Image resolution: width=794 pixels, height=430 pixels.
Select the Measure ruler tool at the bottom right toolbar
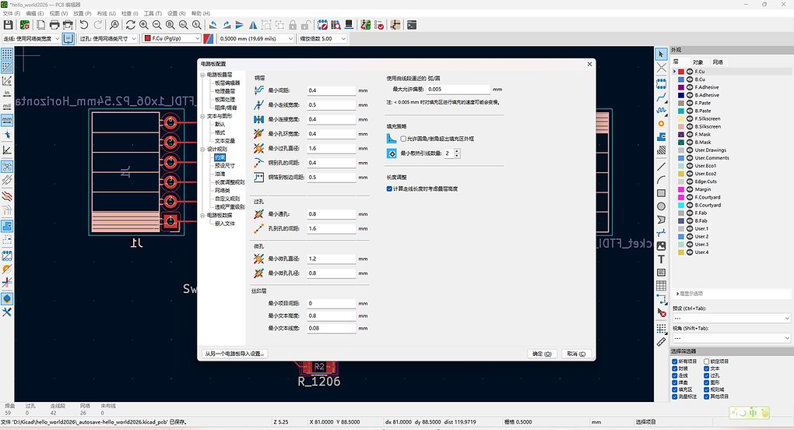(661, 343)
